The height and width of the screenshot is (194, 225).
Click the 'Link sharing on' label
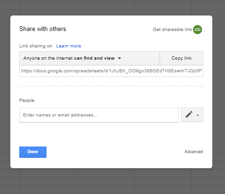tap(36, 46)
